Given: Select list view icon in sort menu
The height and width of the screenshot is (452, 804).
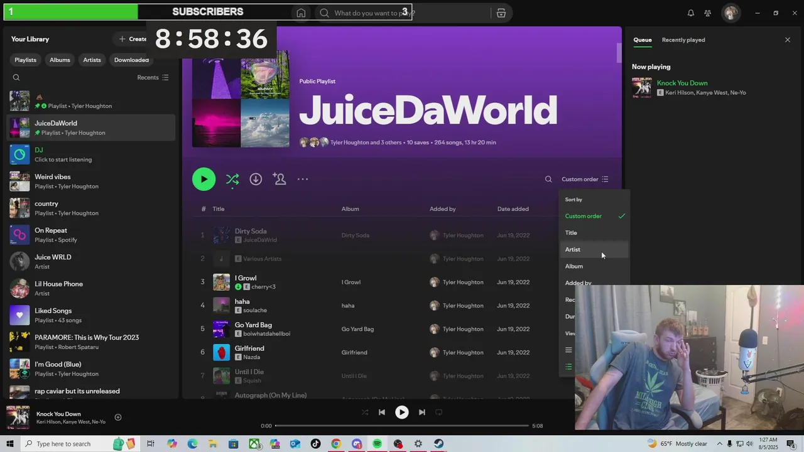Looking at the screenshot, I should click(x=568, y=367).
